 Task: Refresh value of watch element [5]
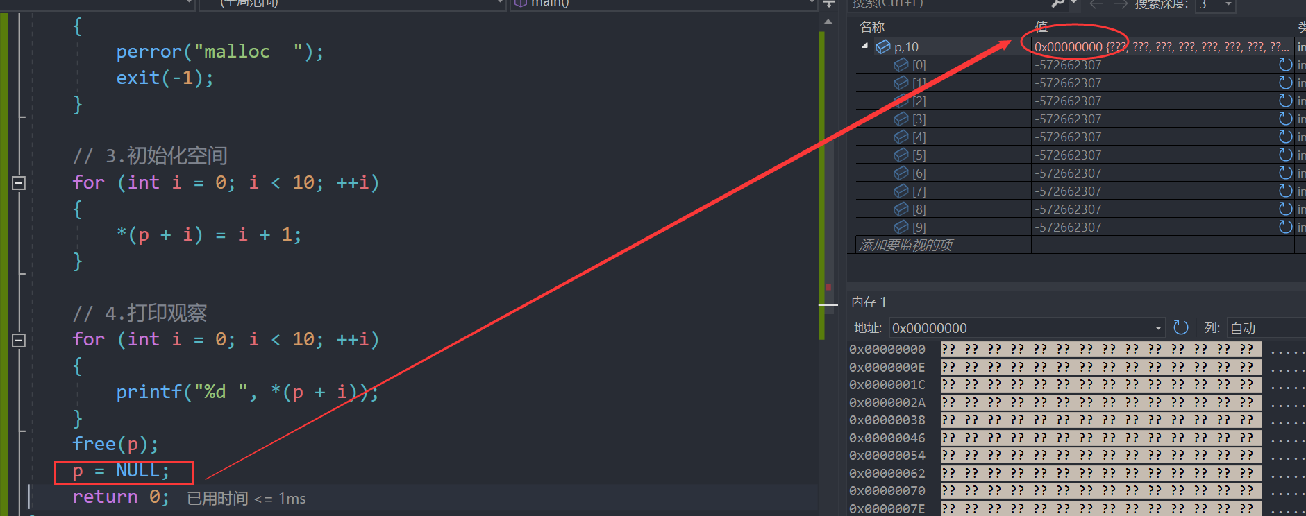(1285, 155)
